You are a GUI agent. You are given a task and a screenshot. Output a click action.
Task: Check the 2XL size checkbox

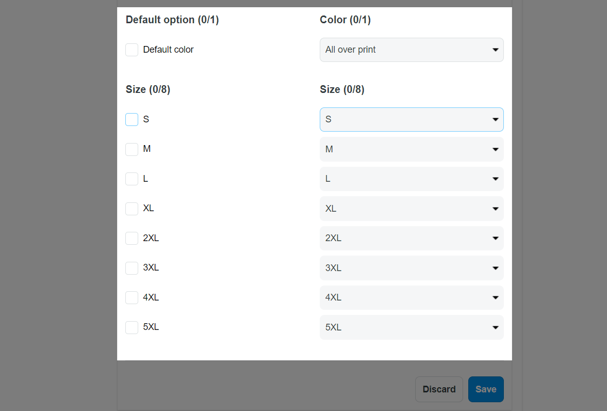132,238
